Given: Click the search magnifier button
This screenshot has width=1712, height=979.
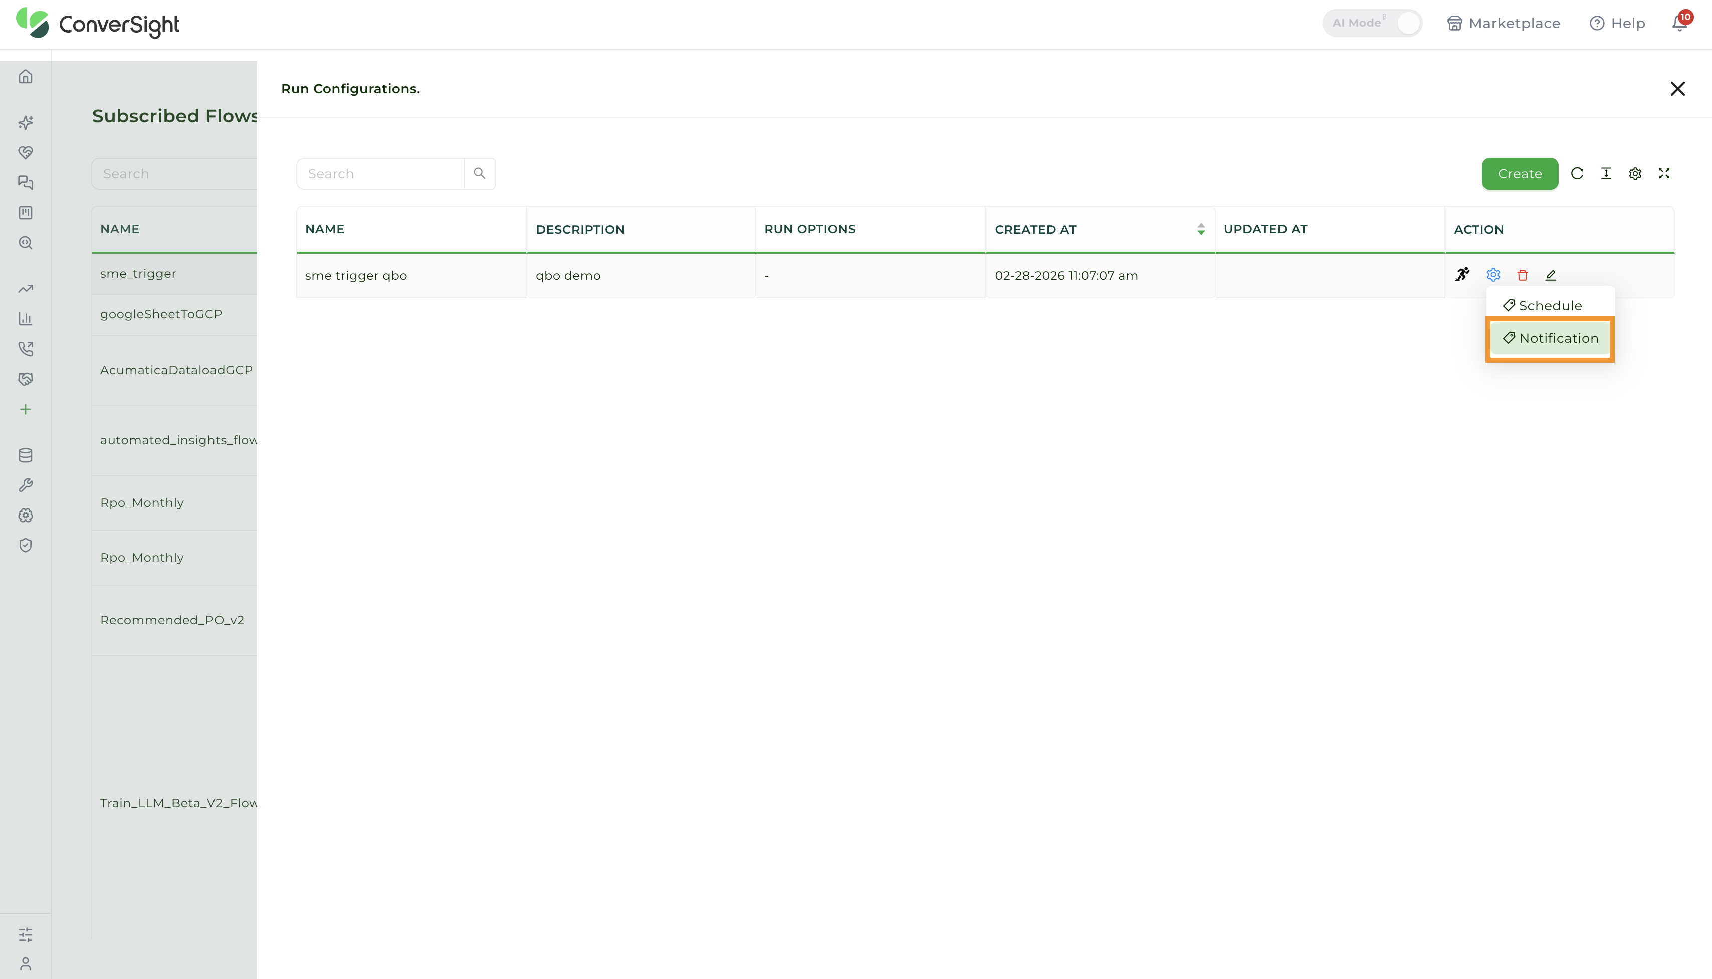Looking at the screenshot, I should (479, 173).
